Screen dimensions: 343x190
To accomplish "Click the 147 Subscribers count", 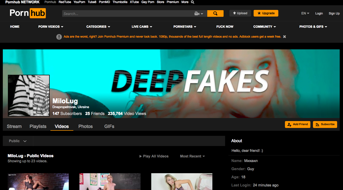I will point(67,114).
